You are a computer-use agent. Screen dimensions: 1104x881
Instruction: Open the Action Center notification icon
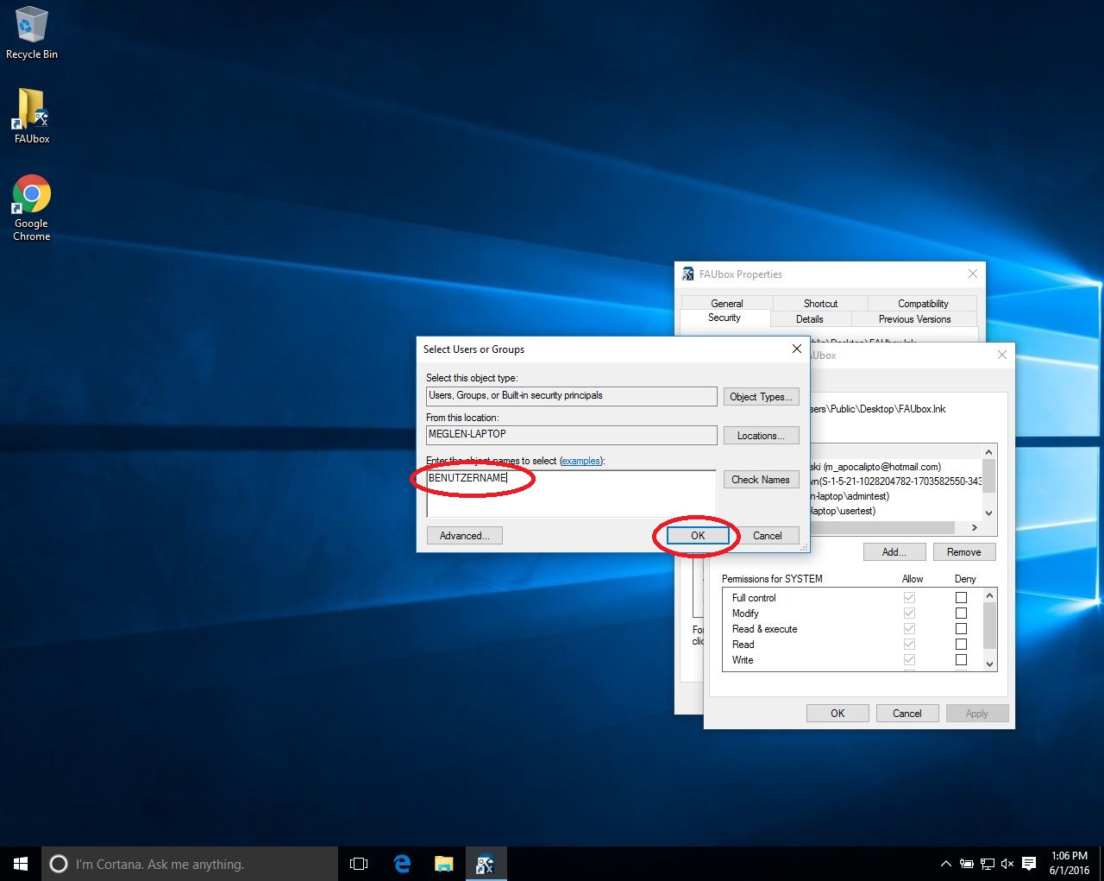1028,863
